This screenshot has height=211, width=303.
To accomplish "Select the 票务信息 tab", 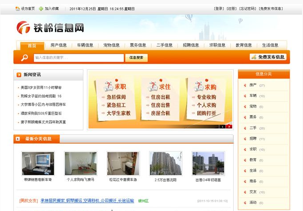I will (x=138, y=45).
